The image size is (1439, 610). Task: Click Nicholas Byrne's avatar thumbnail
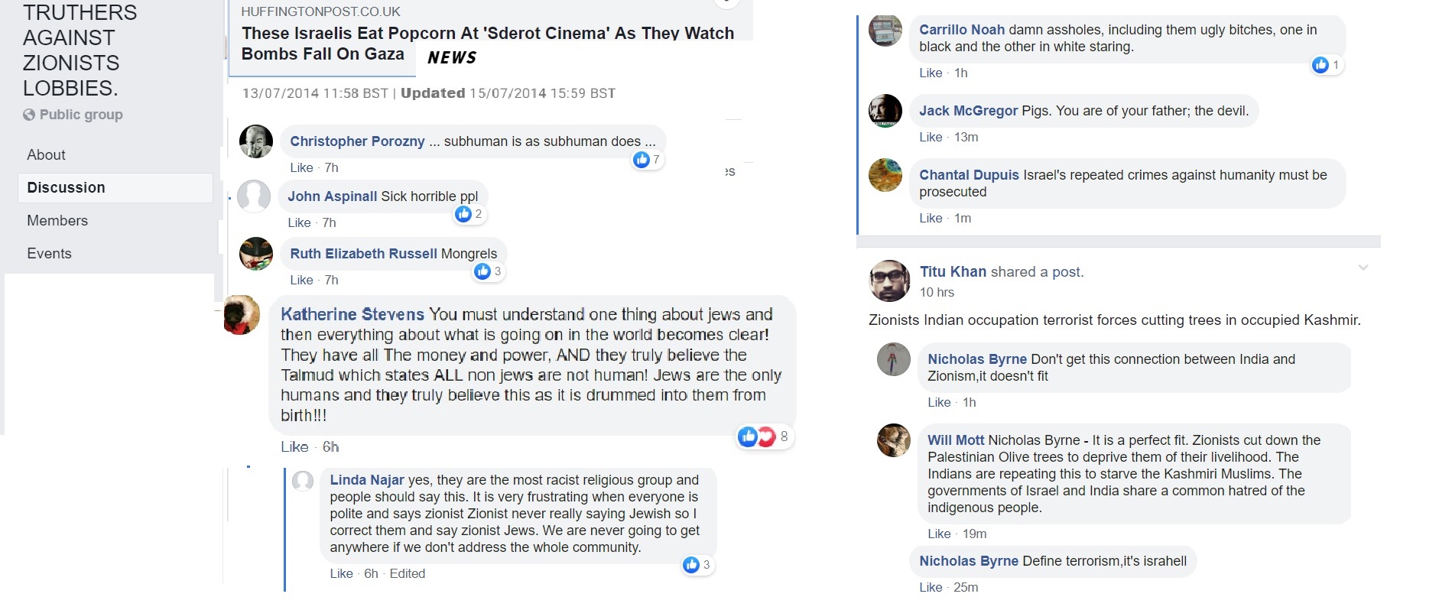(x=893, y=359)
